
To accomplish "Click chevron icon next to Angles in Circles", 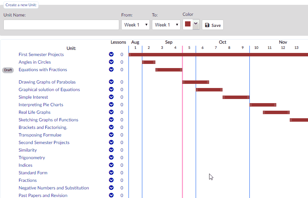I will (111, 62).
